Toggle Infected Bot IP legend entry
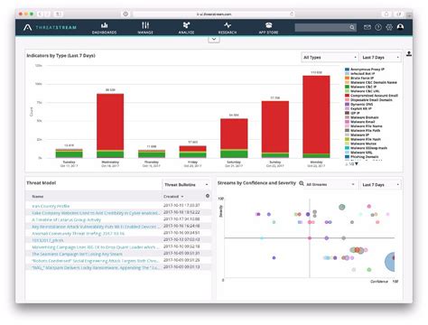Viewport: 428px width, 325px height. (x=360, y=73)
